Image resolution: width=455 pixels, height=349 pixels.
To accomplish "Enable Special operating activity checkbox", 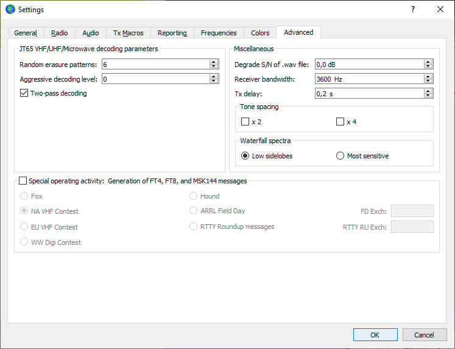I will [23, 180].
